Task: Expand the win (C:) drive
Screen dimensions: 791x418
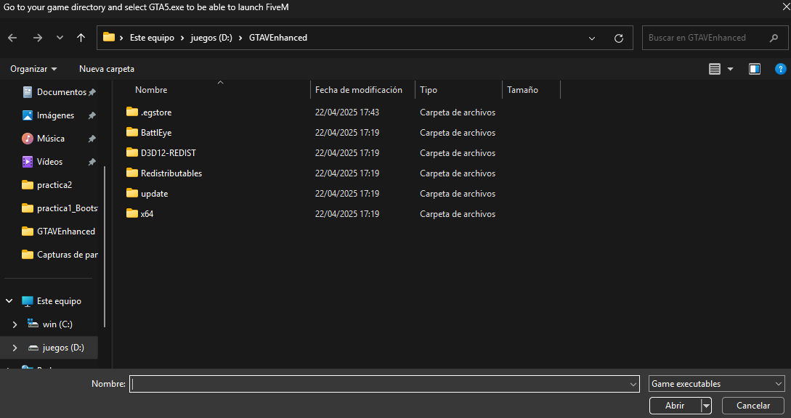Action: (x=15, y=324)
